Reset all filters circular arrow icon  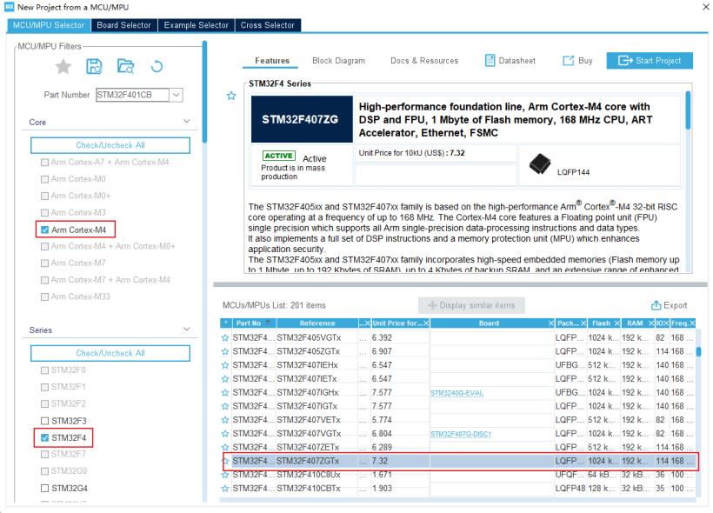(x=157, y=66)
